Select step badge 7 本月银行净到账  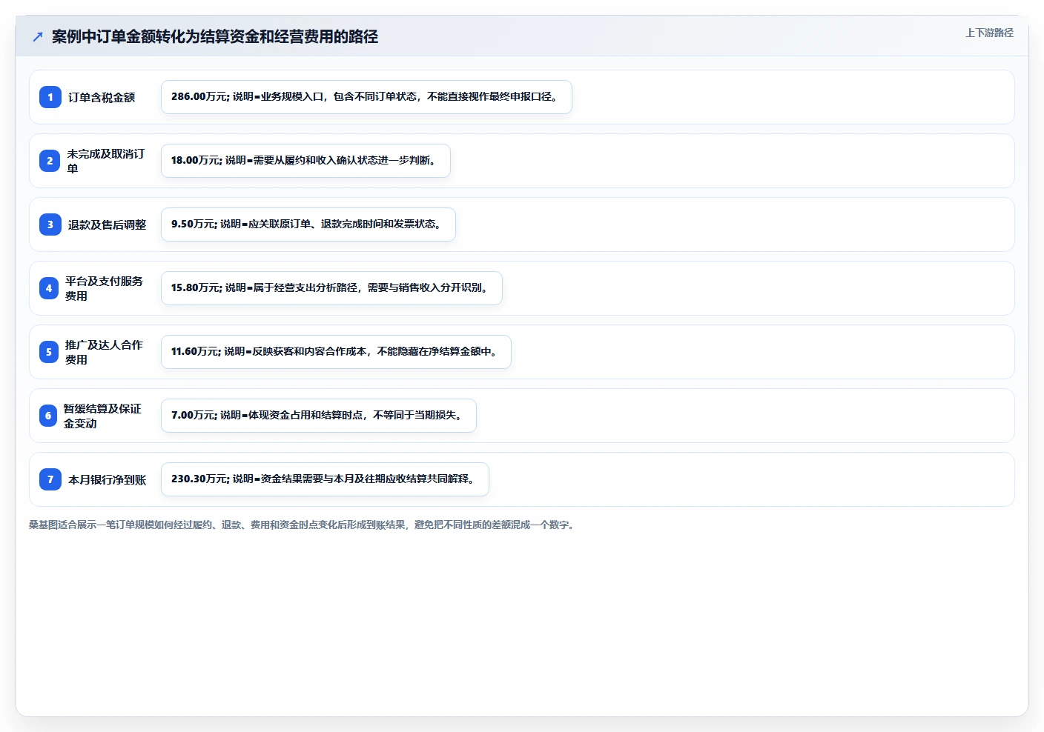coord(50,479)
